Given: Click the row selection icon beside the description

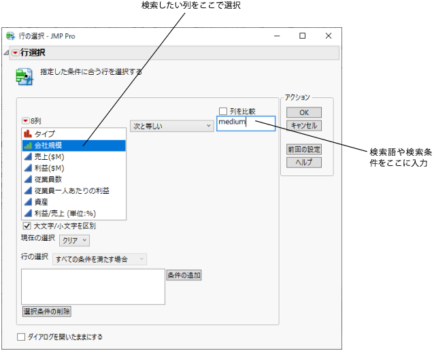Looking at the screenshot, I should point(24,77).
